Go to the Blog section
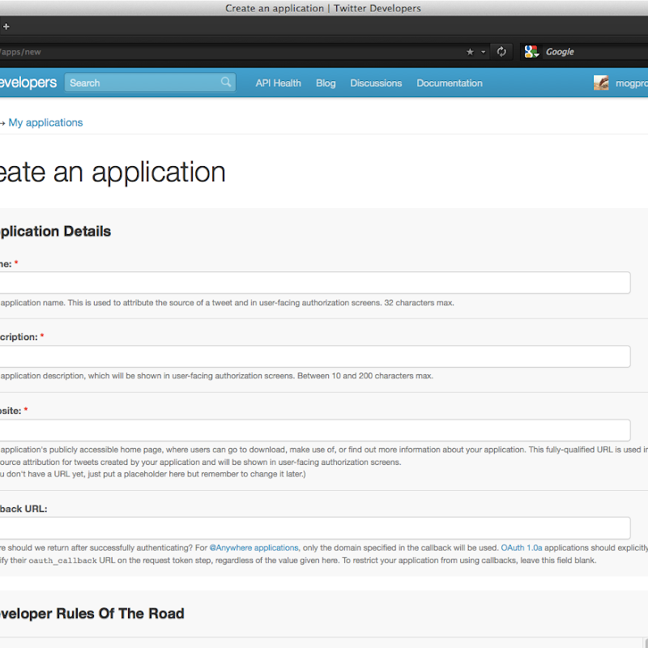The image size is (648, 648). point(326,83)
